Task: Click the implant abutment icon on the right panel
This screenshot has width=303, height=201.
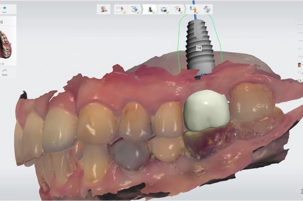Action: (x=299, y=64)
